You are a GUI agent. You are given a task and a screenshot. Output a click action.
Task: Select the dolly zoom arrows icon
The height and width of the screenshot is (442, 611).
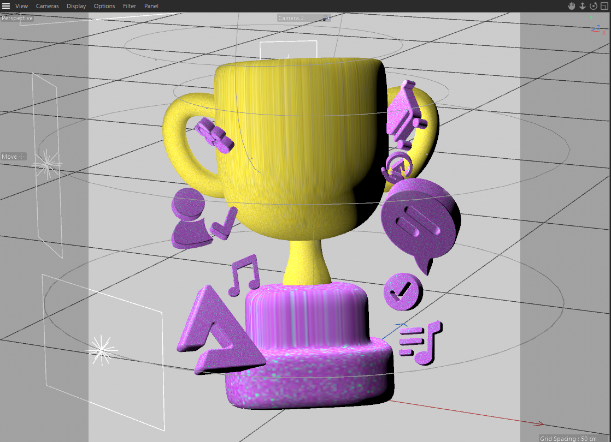pyautogui.click(x=582, y=6)
